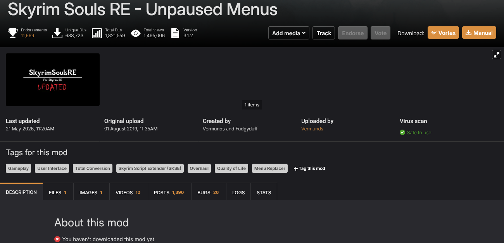Switch to the Logs tab
504x243 pixels.
[238, 192]
